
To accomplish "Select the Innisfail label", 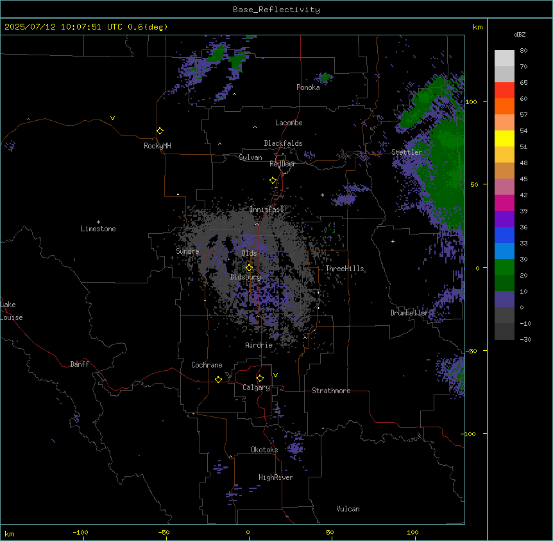I will [x=266, y=209].
